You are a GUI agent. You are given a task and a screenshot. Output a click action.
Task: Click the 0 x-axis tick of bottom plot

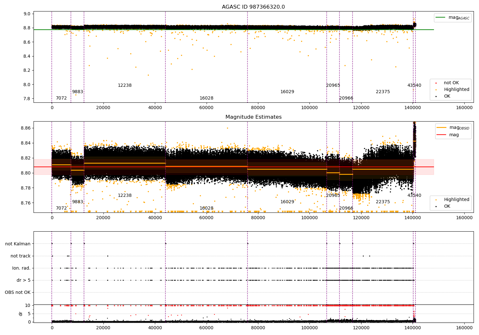(x=52, y=328)
